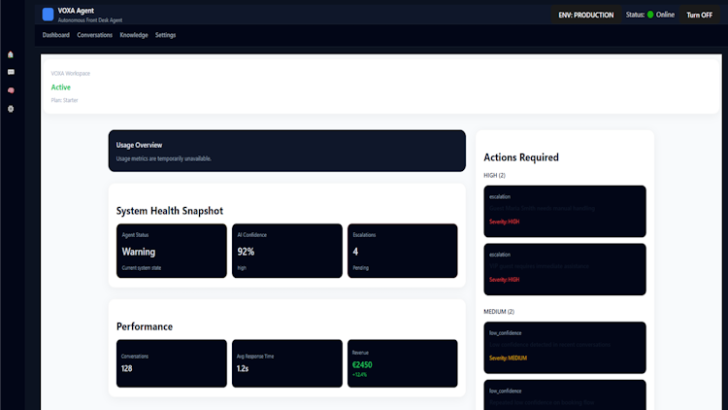Open the first HIGH severity escalation card

[x=565, y=211]
